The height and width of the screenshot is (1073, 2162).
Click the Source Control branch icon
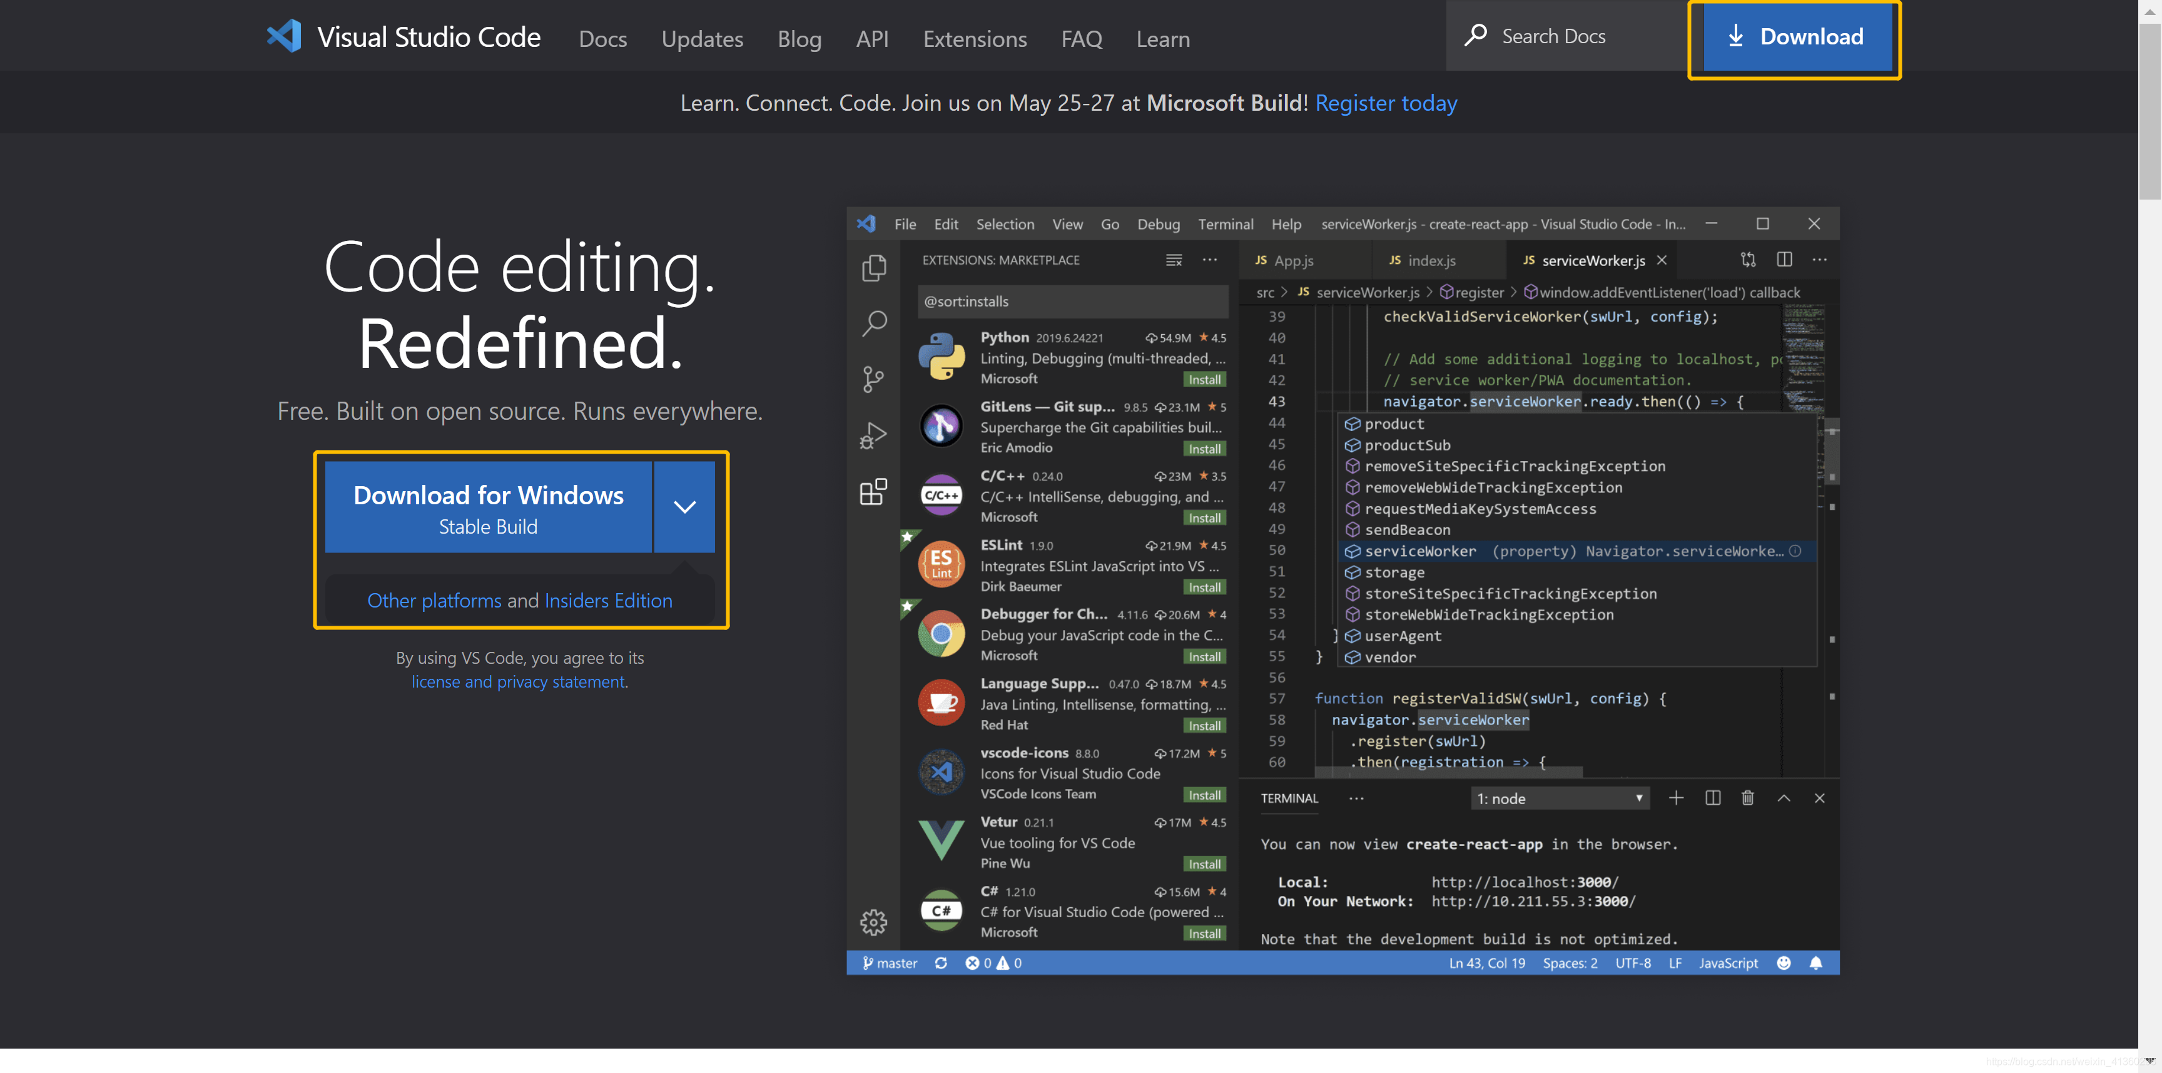[x=874, y=379]
